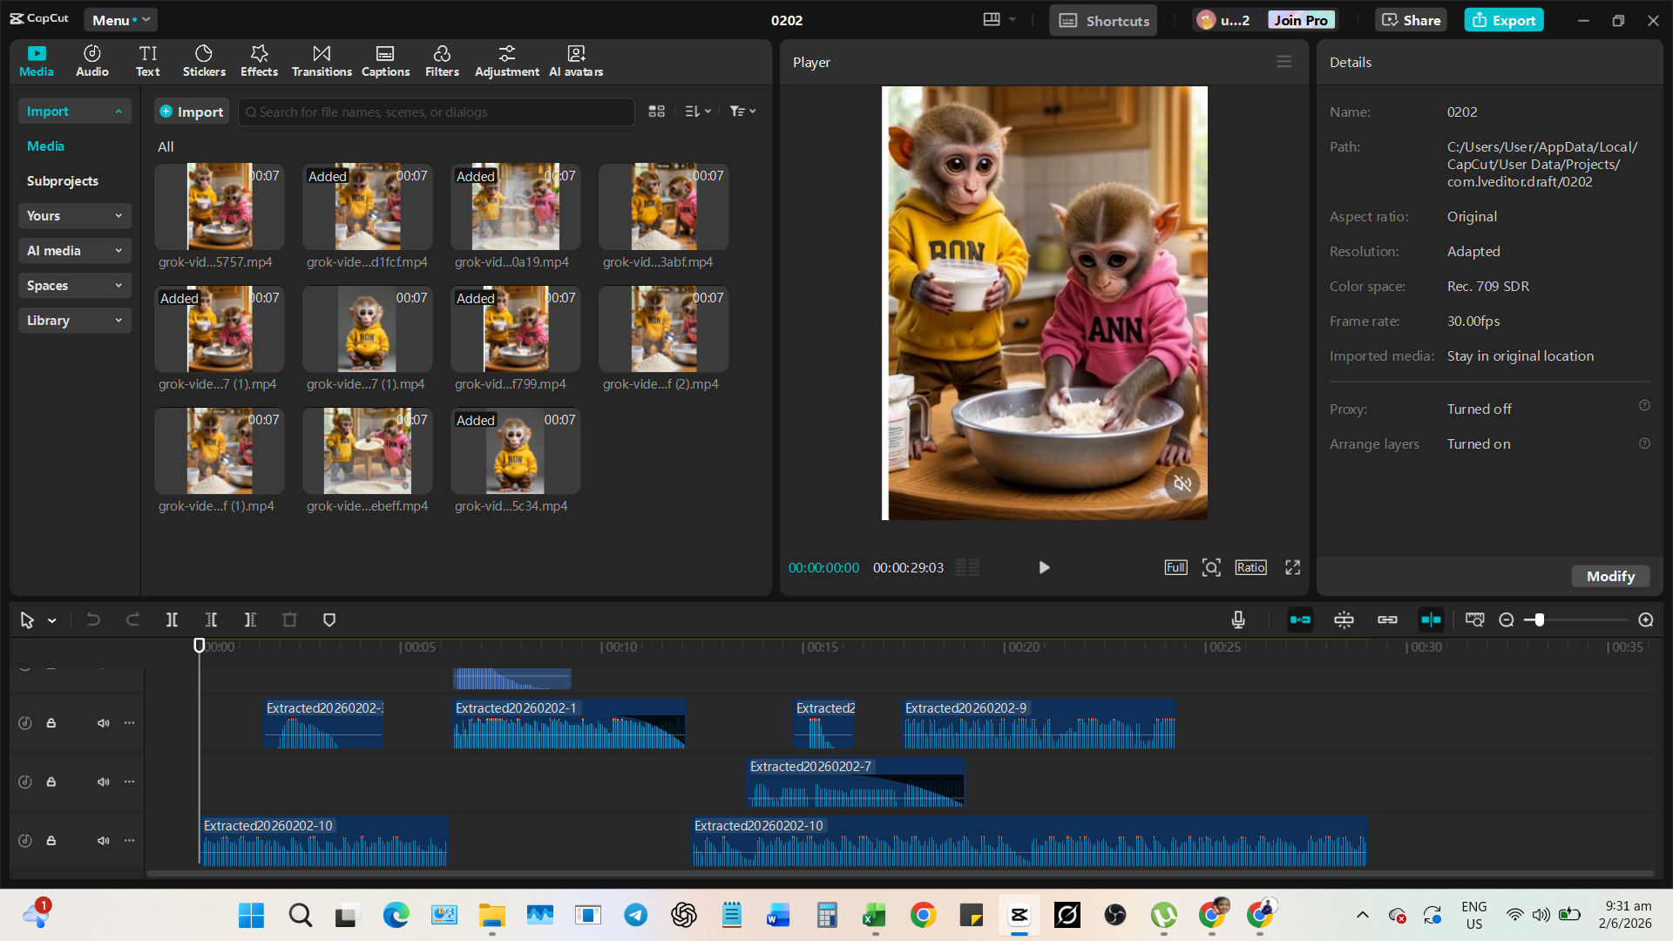Switch to the Audio tab

[x=91, y=61]
